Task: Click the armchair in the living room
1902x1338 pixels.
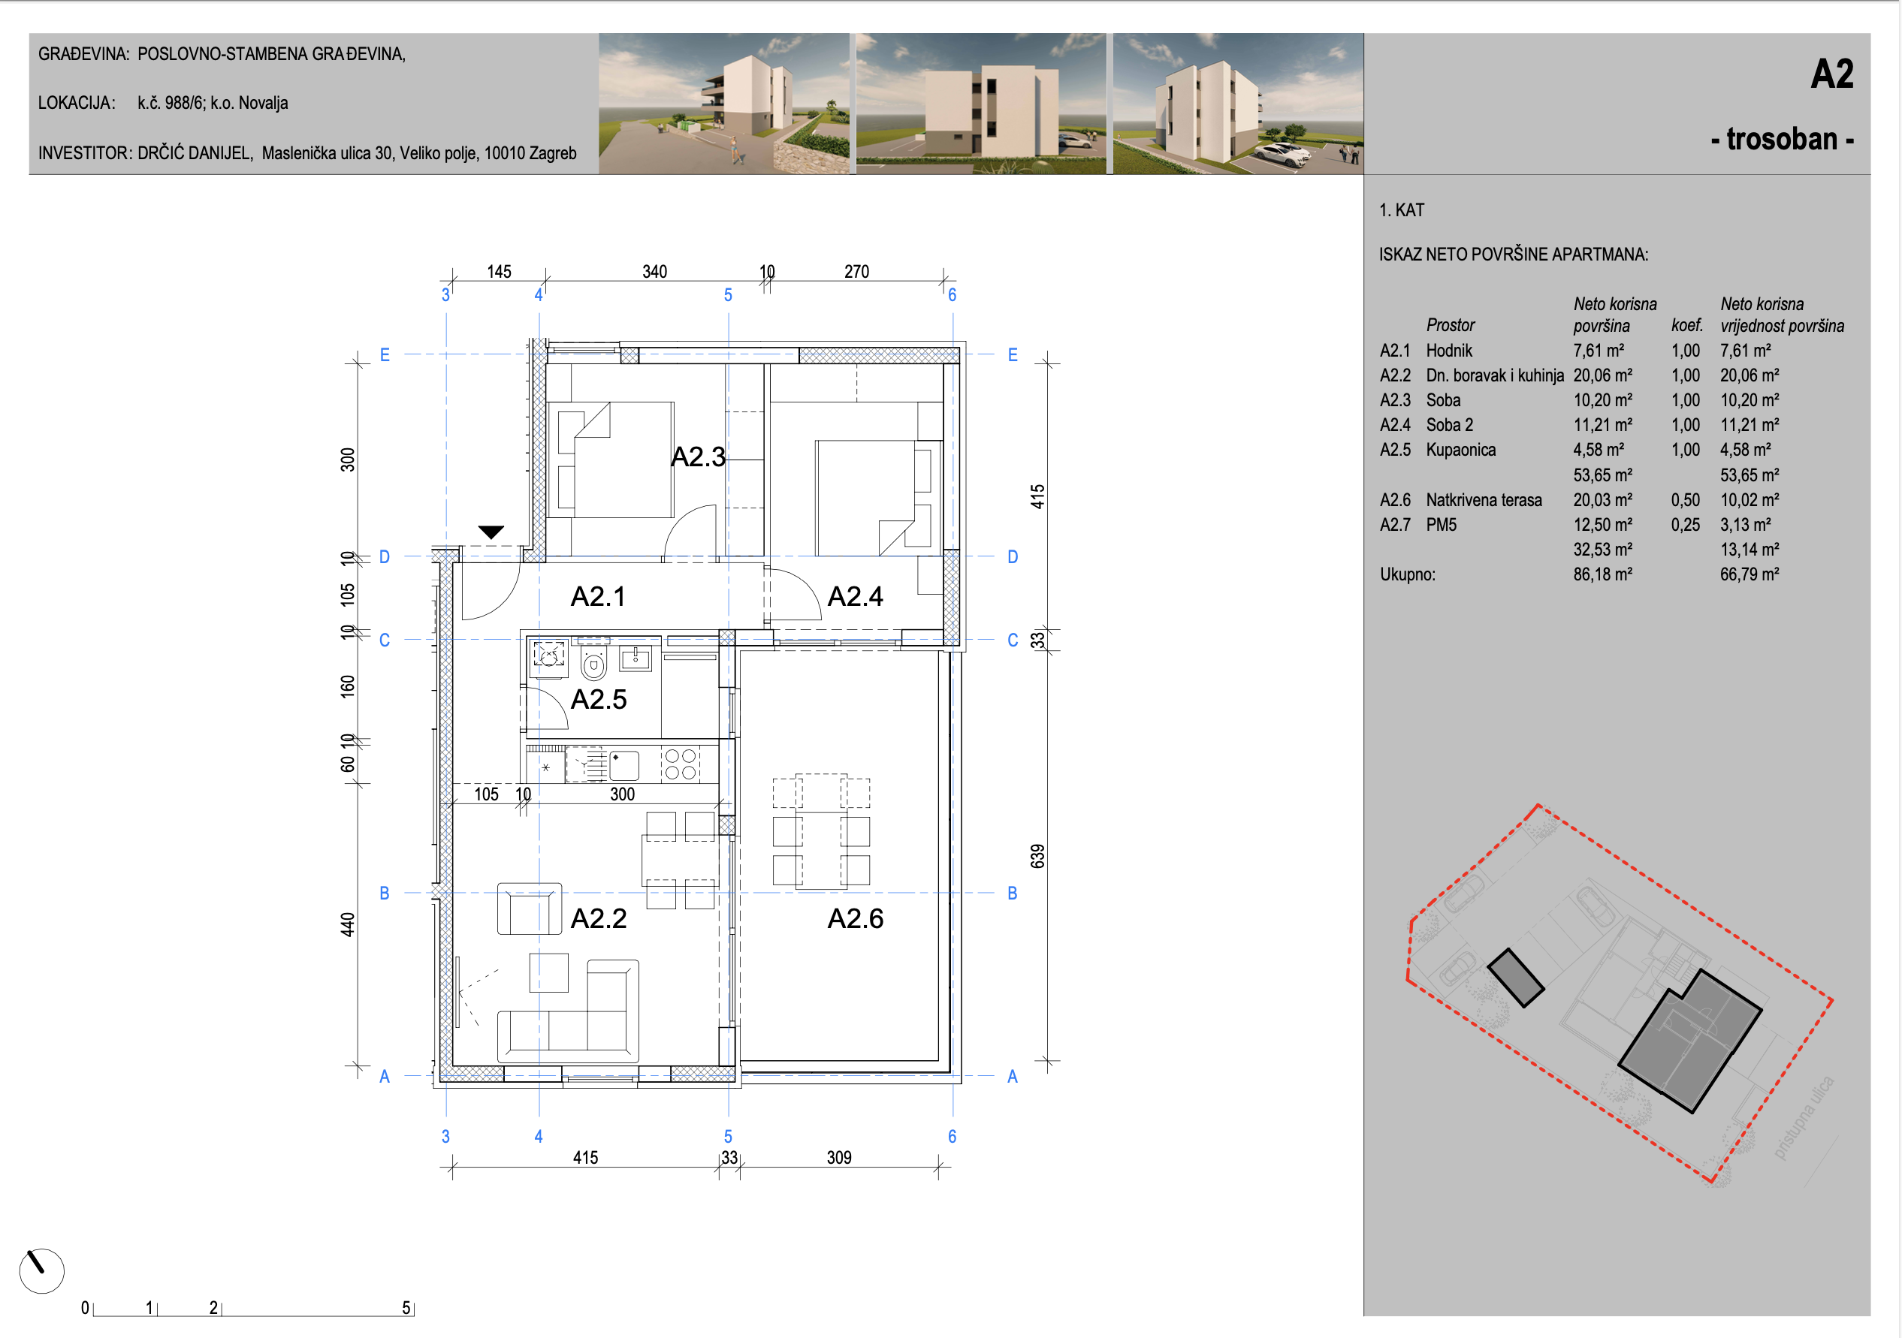Action: click(x=530, y=909)
